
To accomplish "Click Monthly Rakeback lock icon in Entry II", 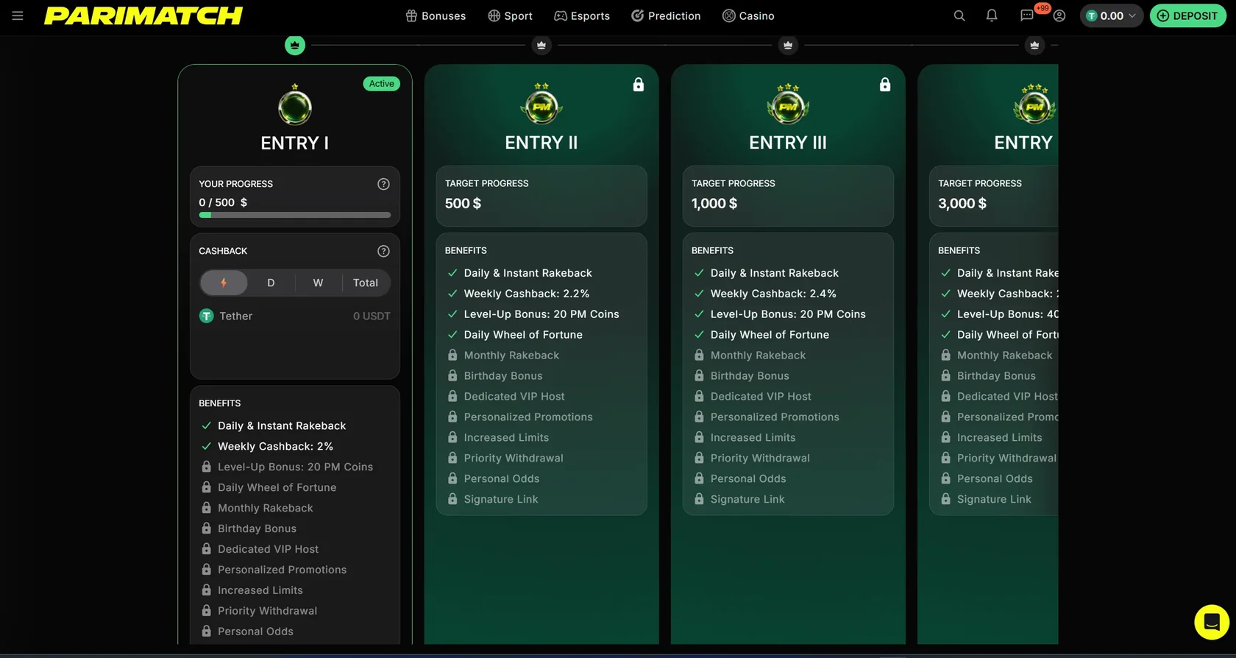I will (452, 355).
